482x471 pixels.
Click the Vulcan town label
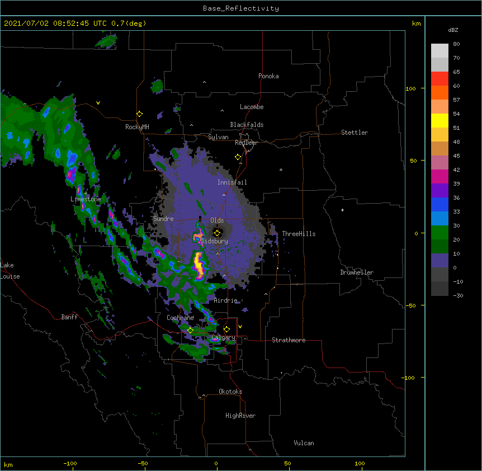304,443
